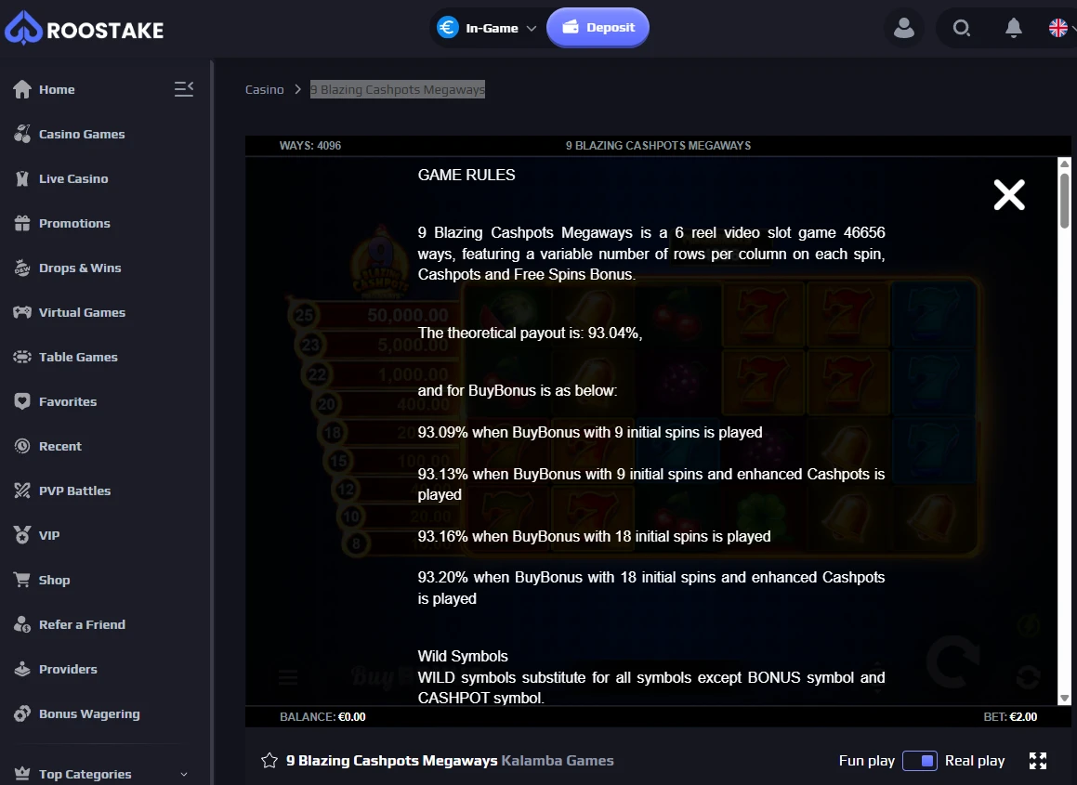Go to Casino breadcrumb link
This screenshot has width=1077, height=785.
pos(265,89)
